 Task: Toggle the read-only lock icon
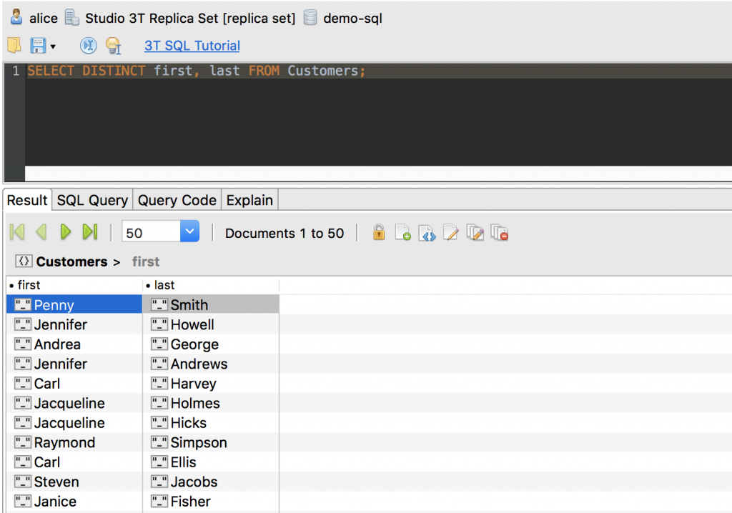[x=379, y=232]
